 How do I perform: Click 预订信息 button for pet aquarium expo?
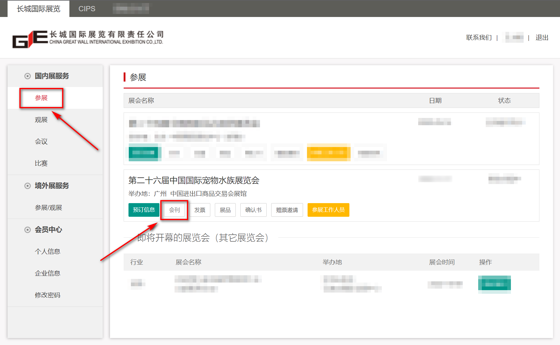(x=144, y=210)
